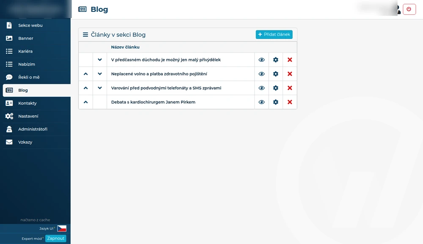Click the Czech flag UI language icon
Screen dimensions: 423x244
point(62,228)
